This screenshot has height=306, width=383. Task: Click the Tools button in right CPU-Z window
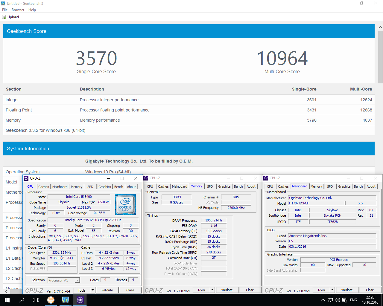click(x=321, y=290)
